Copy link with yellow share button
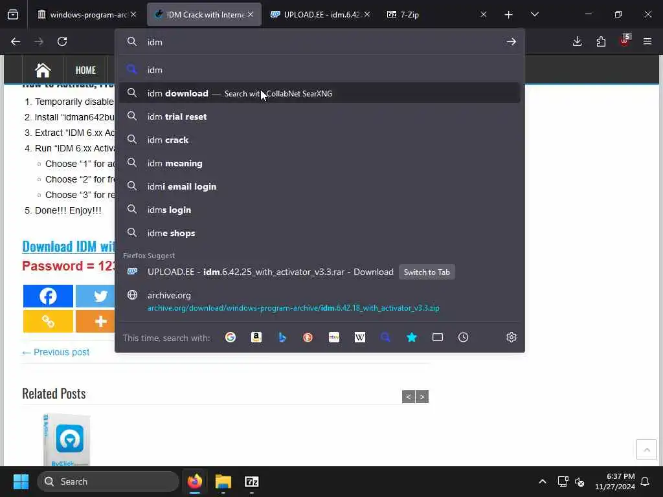Viewport: 663px width, 497px height. 48,321
